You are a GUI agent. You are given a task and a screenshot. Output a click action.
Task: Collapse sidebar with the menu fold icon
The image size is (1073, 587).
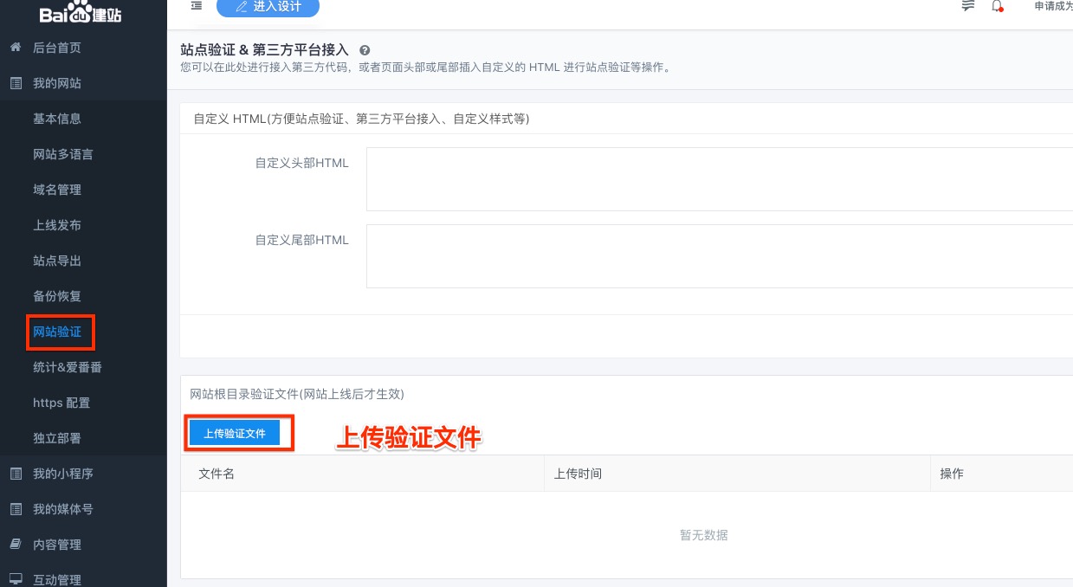(197, 6)
